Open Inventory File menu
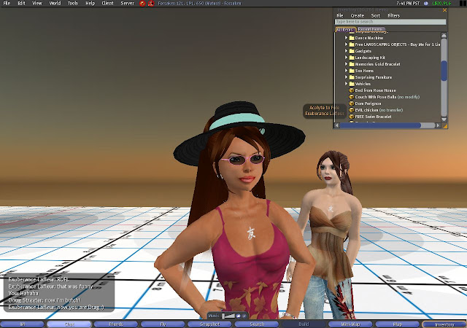 340,15
